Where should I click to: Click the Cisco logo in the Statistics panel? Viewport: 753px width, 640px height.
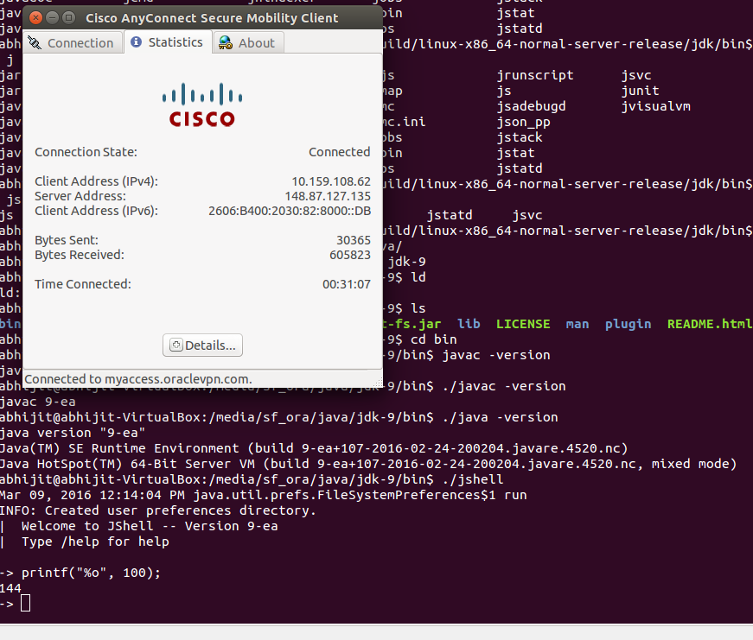(201, 105)
